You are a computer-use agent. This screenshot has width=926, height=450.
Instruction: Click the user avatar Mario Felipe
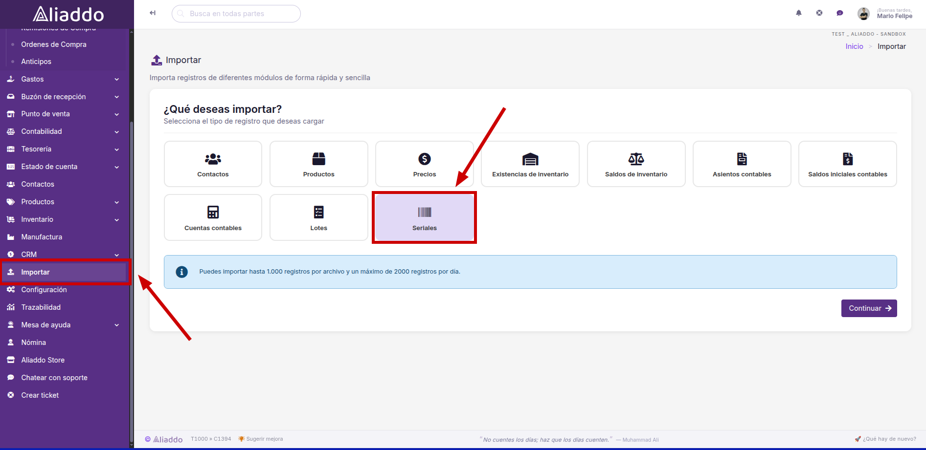863,14
